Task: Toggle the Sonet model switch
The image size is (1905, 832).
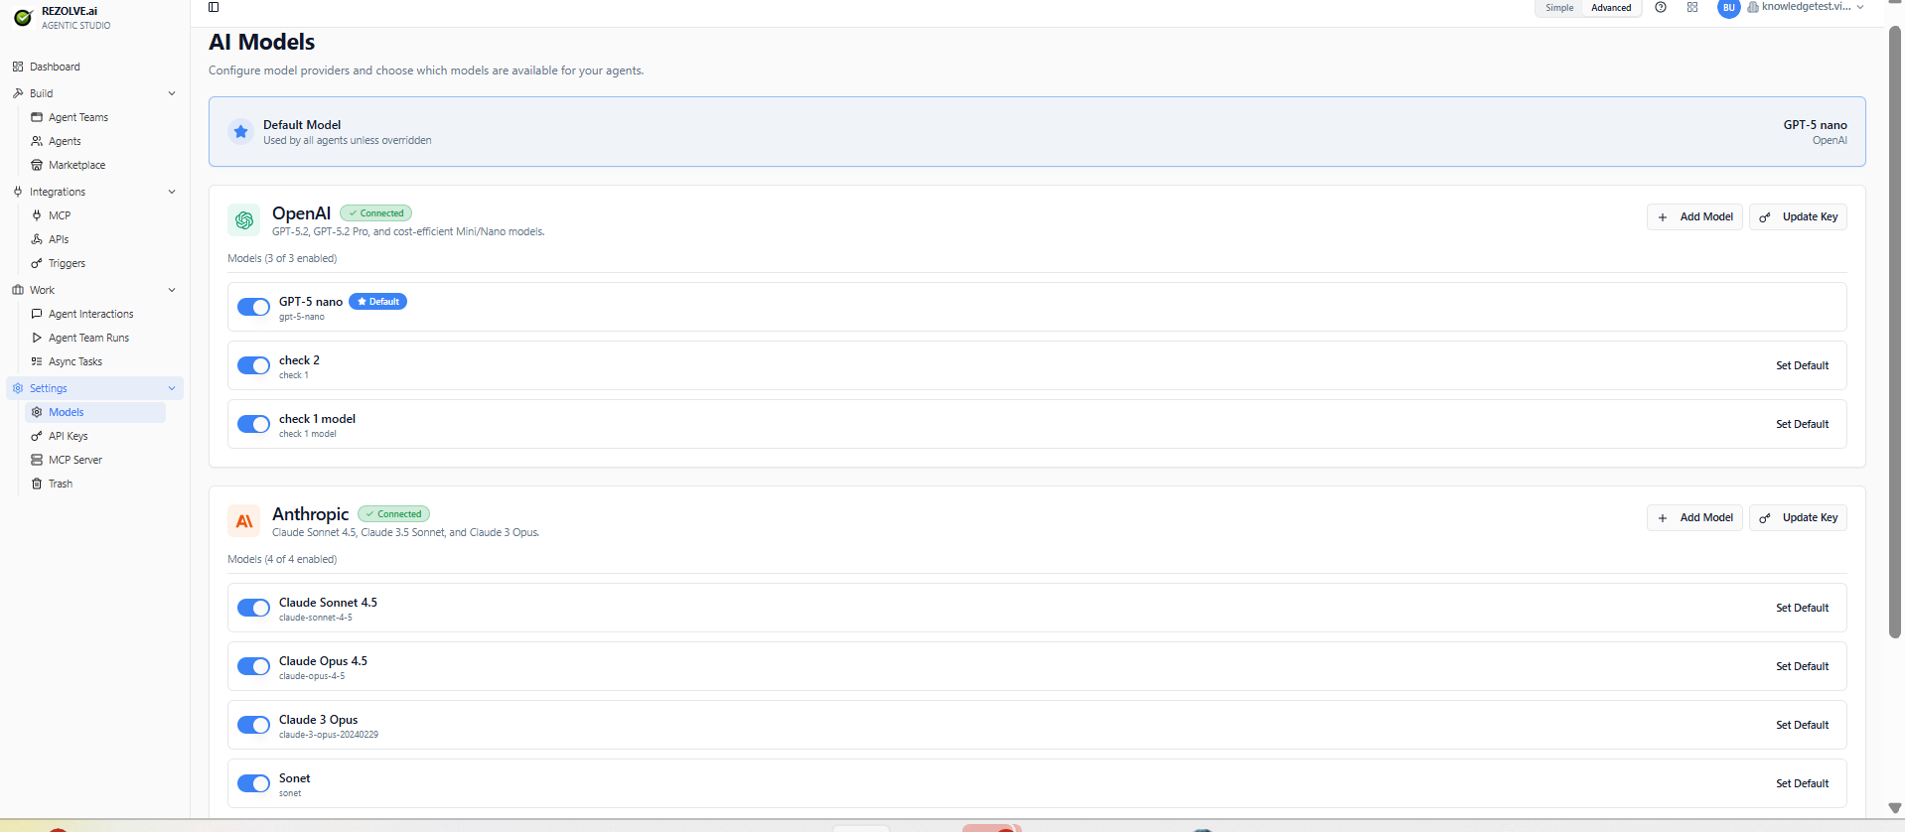Action: [253, 783]
